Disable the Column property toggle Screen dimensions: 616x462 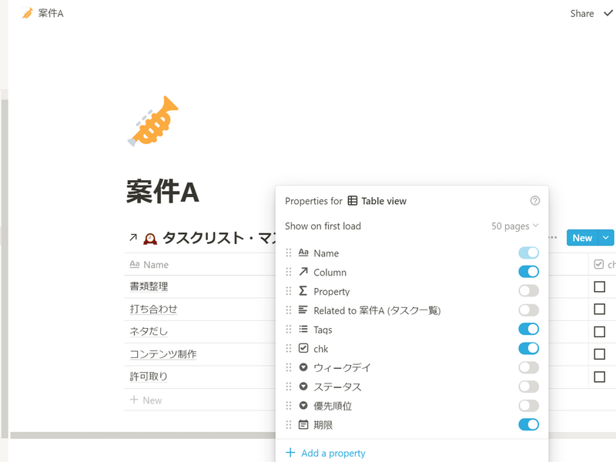pos(529,272)
